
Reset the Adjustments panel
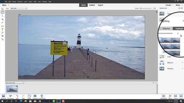(x=179, y=8)
